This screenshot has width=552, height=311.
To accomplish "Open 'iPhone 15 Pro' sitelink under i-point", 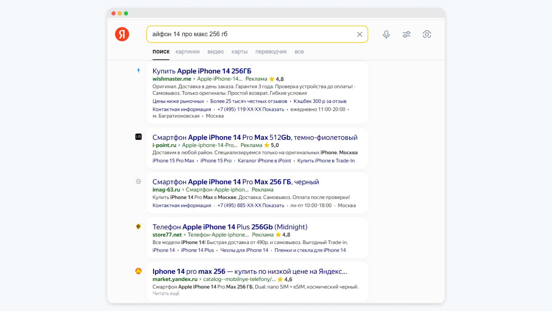I will (x=216, y=161).
